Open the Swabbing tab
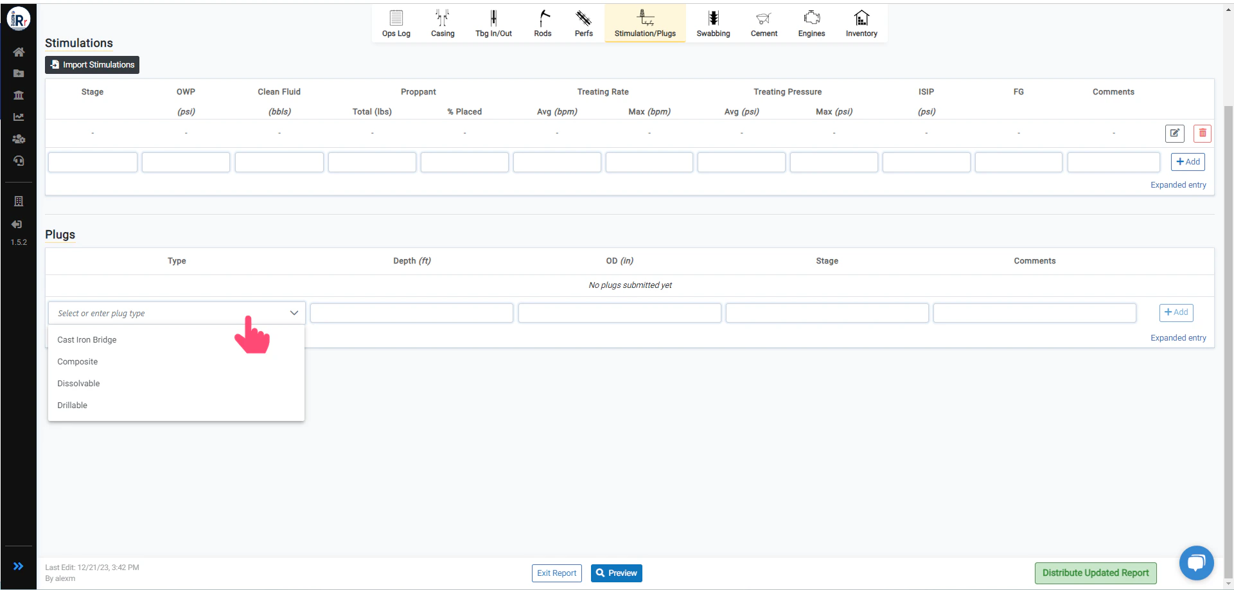 [x=713, y=24]
